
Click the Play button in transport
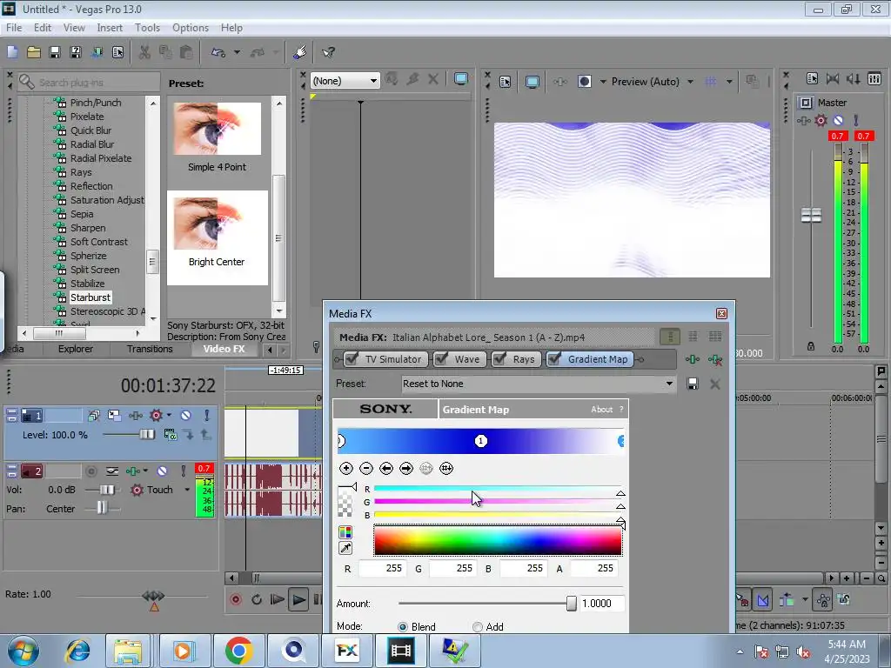point(298,599)
